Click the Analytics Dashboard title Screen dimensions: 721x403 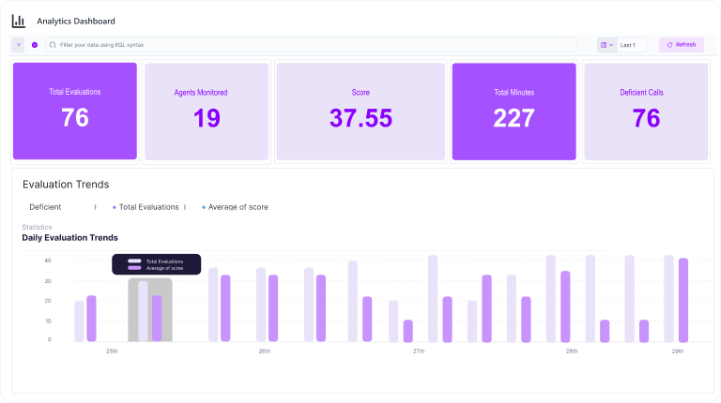[77, 21]
